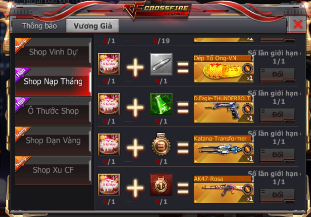Open the D.Eagle-THUNDERBOLT reward item
The image size is (311, 217).
tap(223, 109)
